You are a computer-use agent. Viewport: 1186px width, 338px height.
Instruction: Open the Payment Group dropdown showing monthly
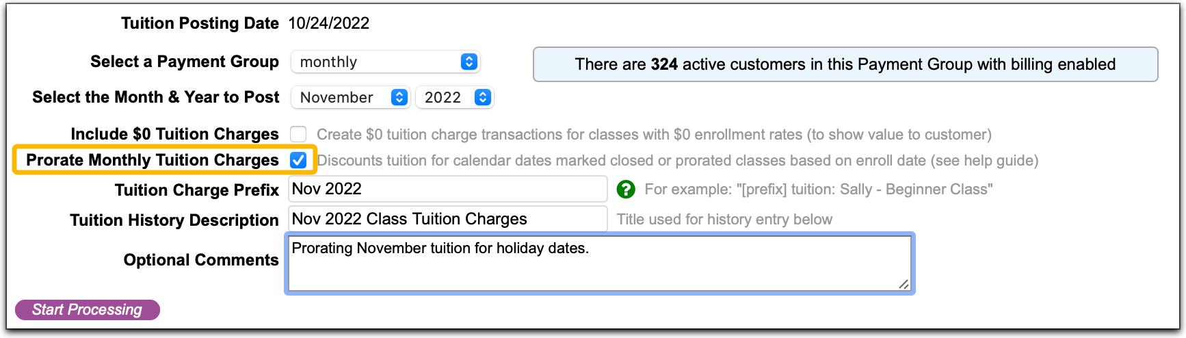click(x=386, y=62)
